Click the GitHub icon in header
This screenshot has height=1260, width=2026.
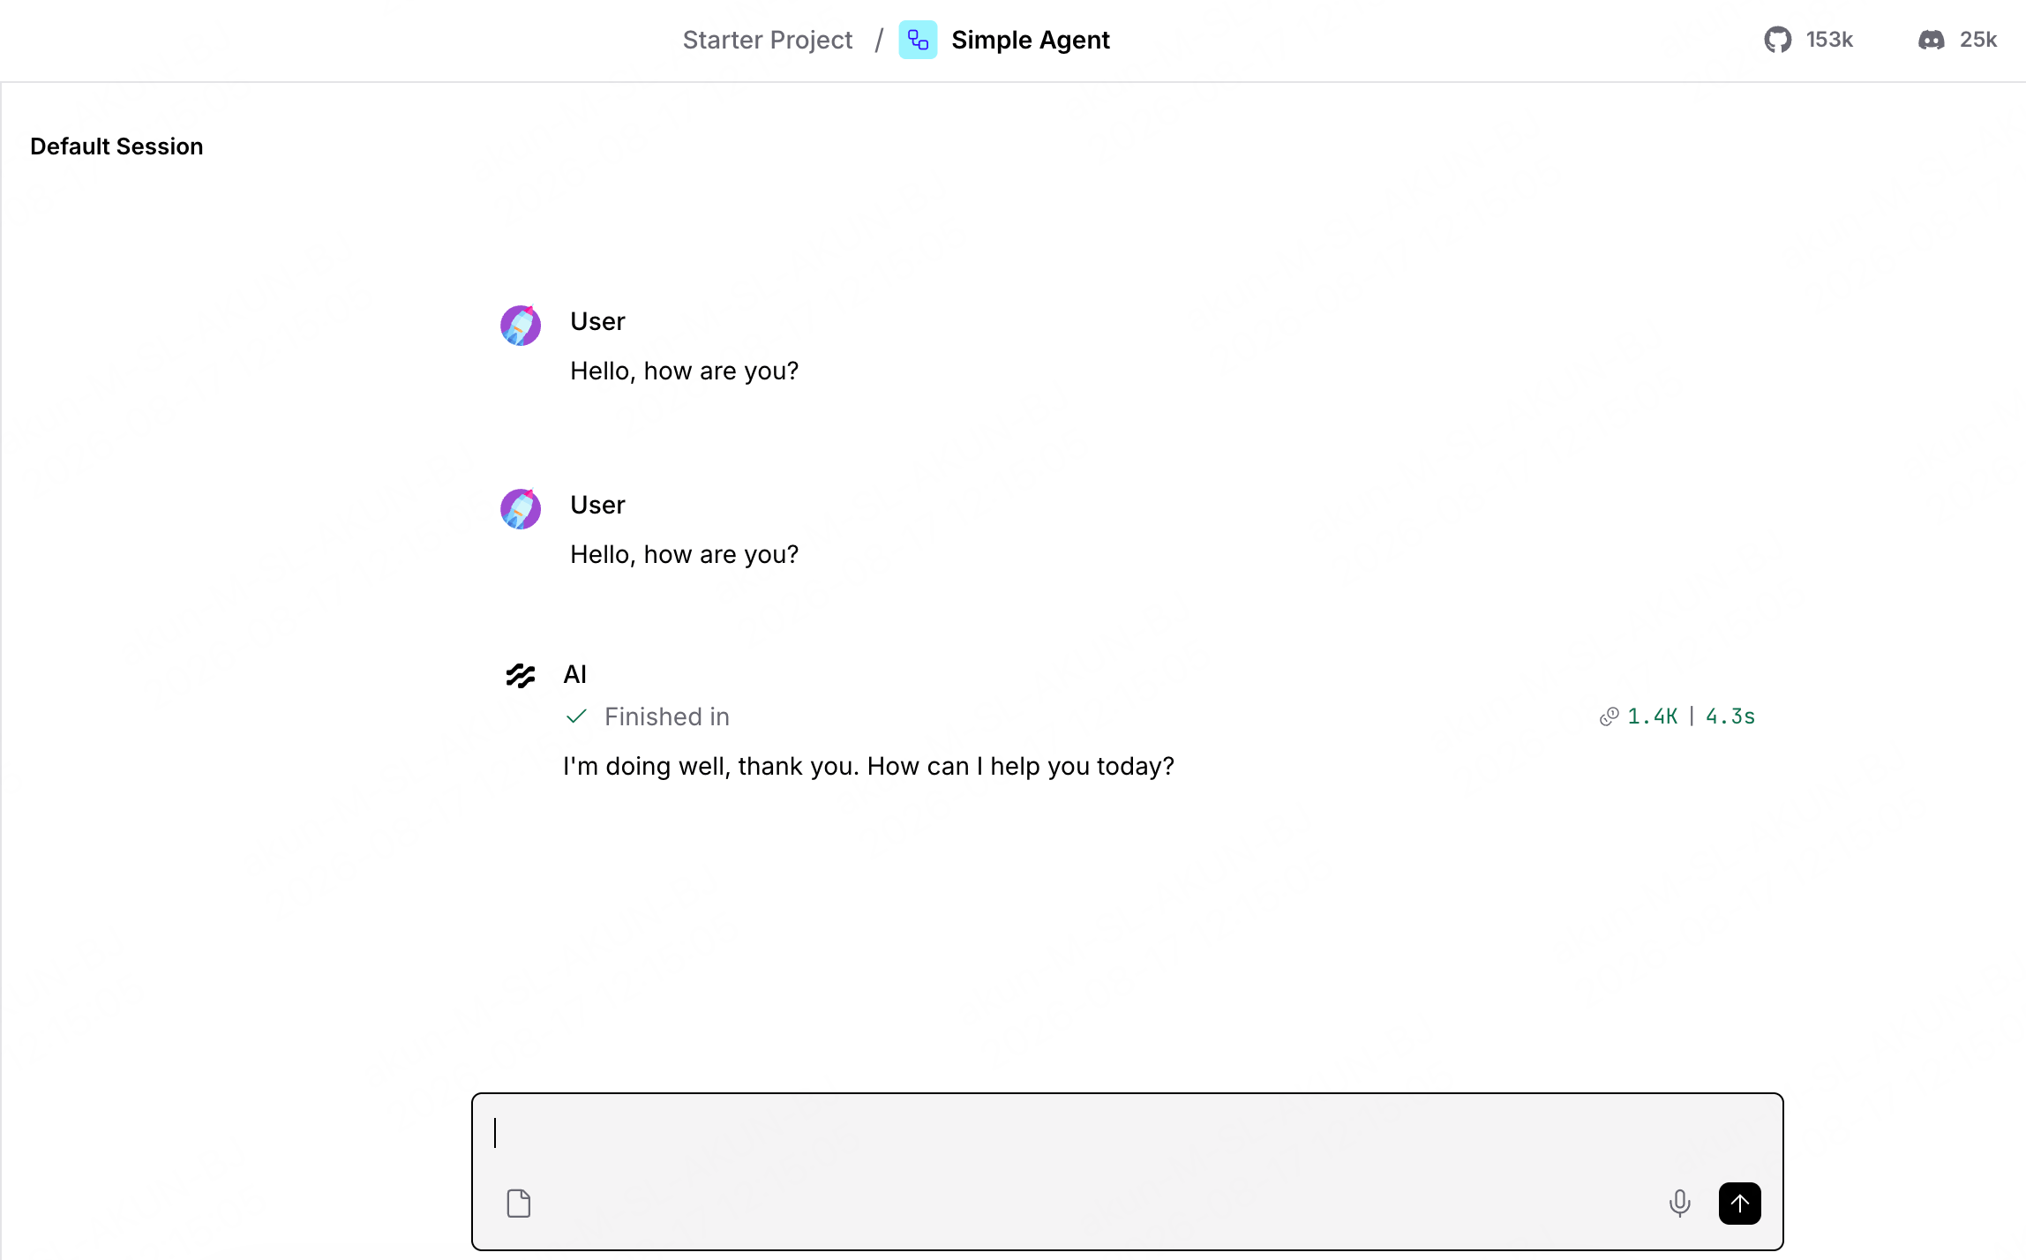coord(1777,40)
